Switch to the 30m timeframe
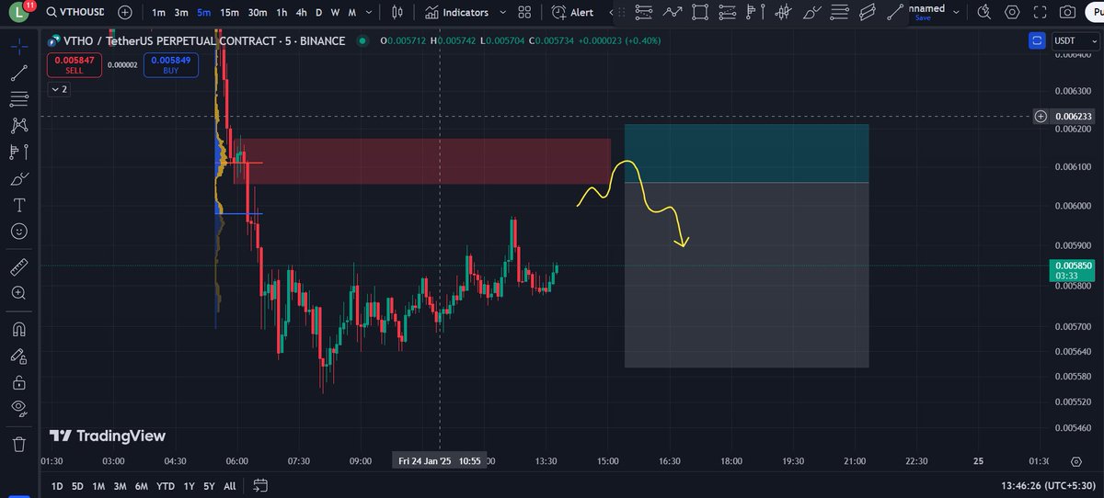 [258, 13]
